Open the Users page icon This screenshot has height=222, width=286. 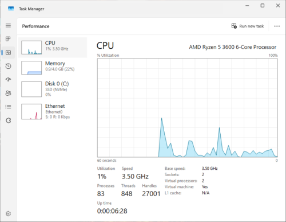[8, 93]
